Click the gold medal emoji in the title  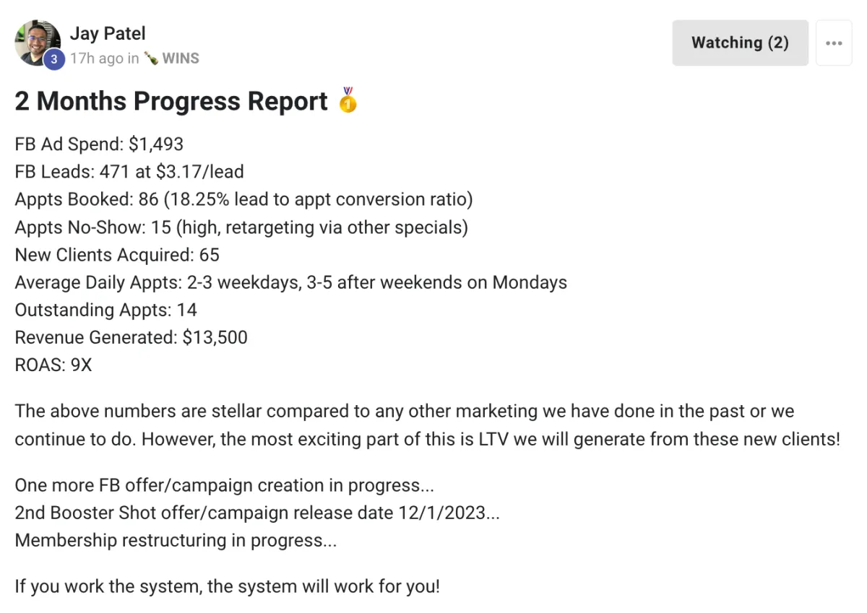(348, 101)
